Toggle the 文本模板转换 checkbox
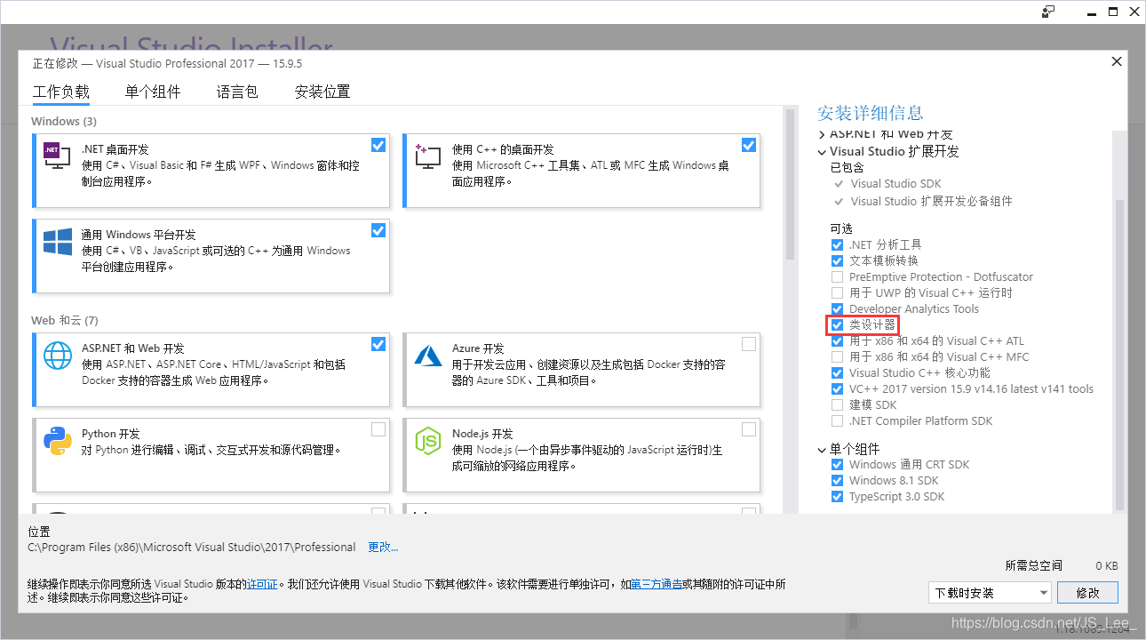The width and height of the screenshot is (1146, 640). [837, 260]
